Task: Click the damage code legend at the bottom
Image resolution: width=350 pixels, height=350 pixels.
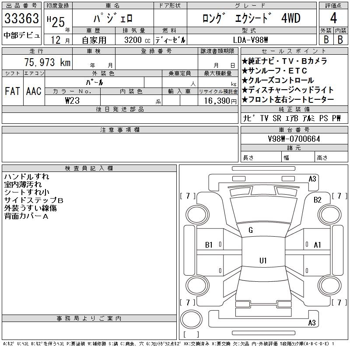Action: pos(168,344)
